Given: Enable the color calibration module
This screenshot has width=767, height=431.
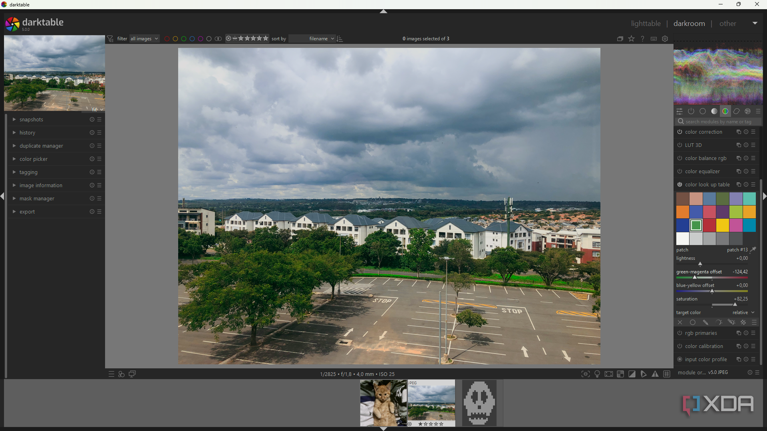Looking at the screenshot, I should pos(680,346).
